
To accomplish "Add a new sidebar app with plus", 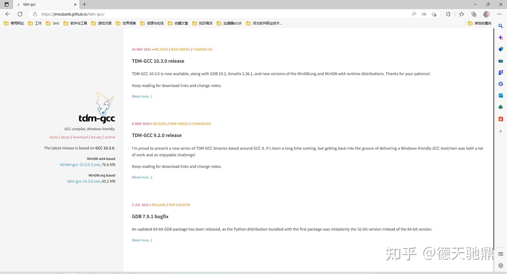I will 500,131.
